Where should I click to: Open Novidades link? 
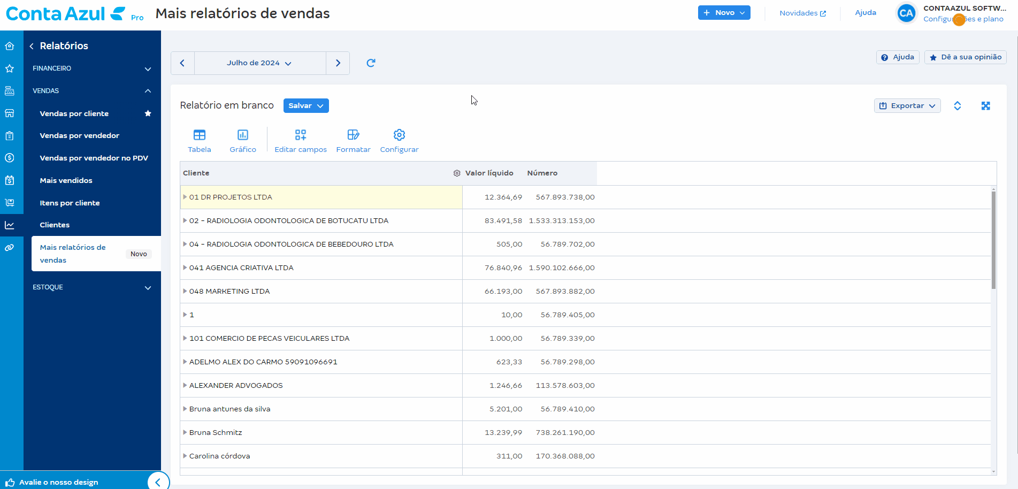click(802, 13)
